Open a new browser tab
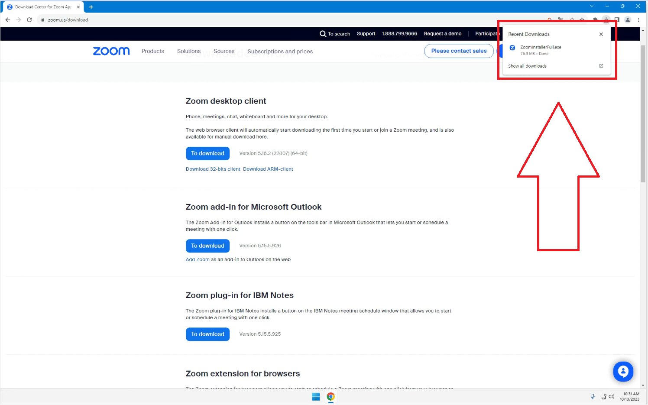Screen dimensions: 648x405 [x=91, y=7]
